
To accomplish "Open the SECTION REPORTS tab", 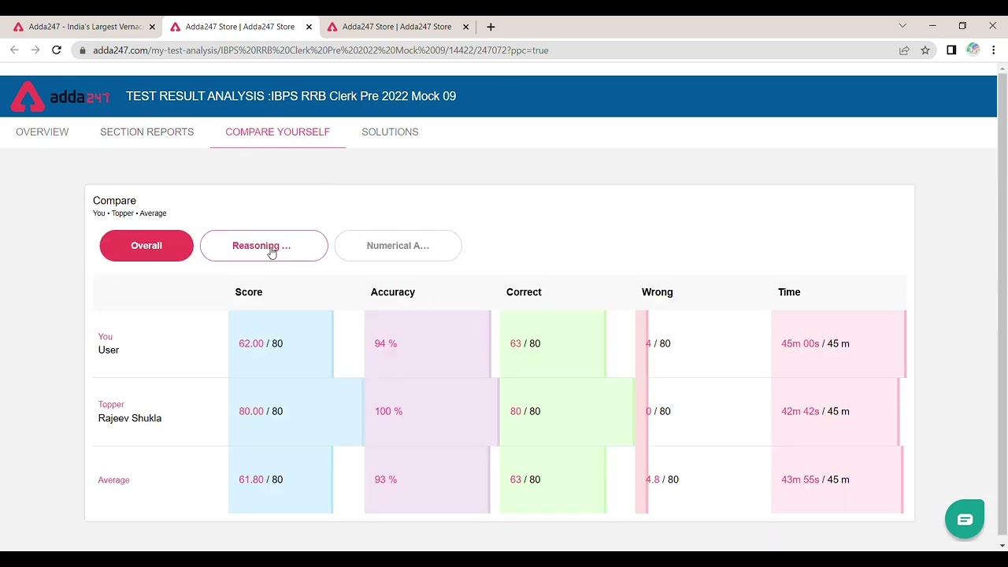I will click(x=146, y=132).
